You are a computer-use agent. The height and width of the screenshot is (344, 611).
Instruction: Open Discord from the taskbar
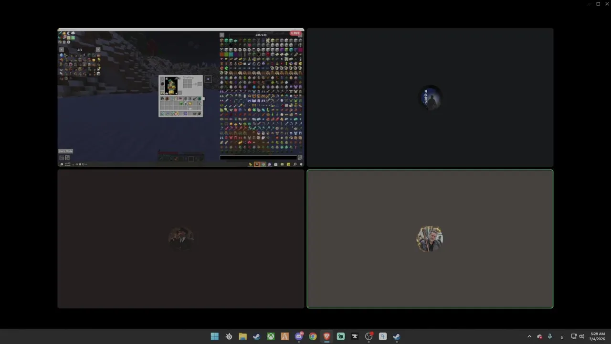coord(299,336)
